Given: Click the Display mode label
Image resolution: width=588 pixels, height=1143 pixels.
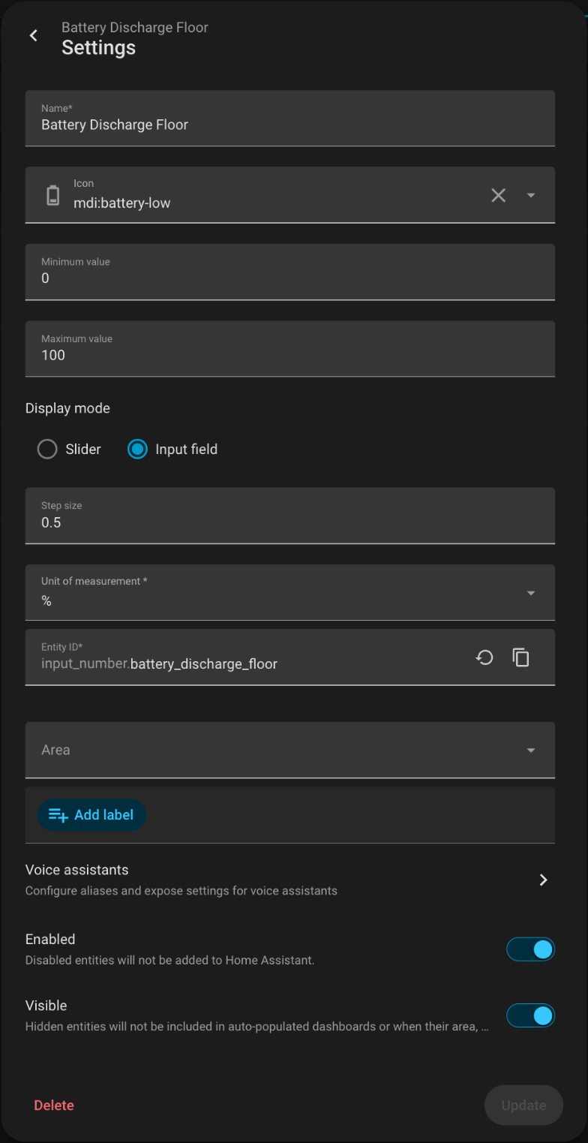Looking at the screenshot, I should pyautogui.click(x=67, y=408).
